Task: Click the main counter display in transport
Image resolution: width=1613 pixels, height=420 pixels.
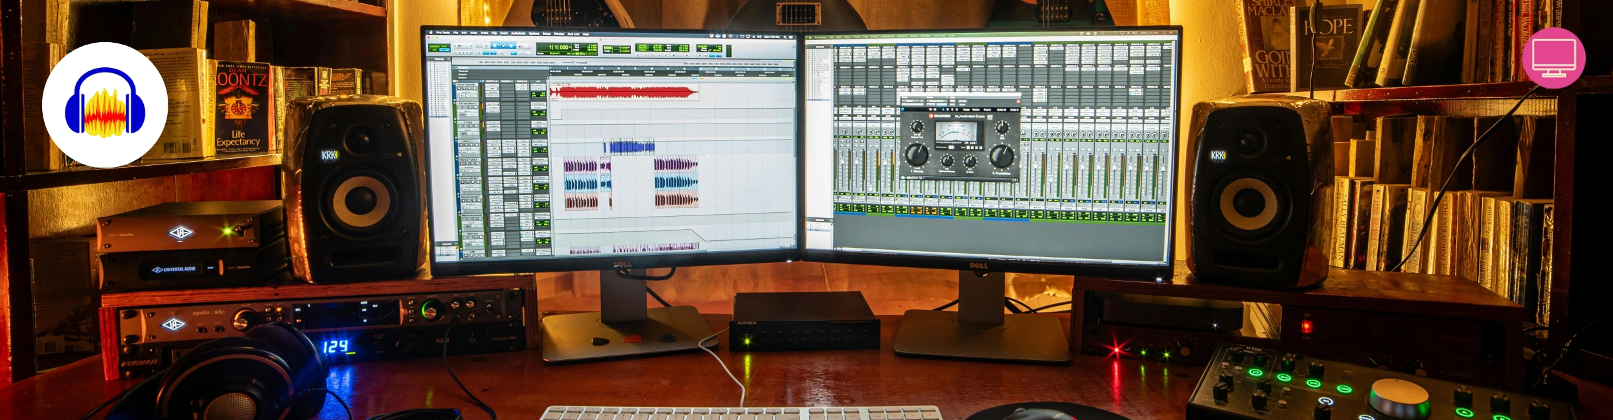Action: (559, 48)
